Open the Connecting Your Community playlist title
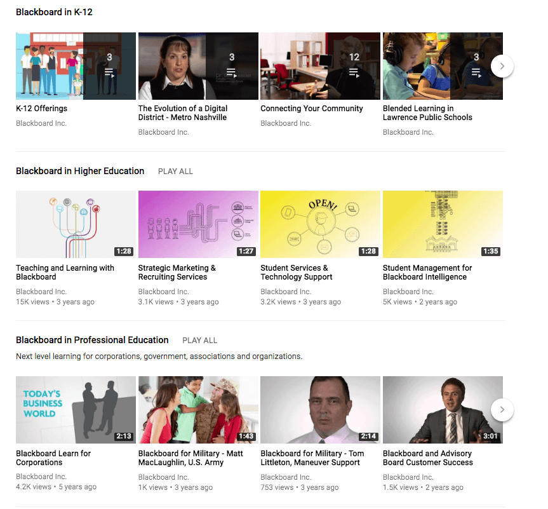The width and height of the screenshot is (548, 509). coord(312,109)
